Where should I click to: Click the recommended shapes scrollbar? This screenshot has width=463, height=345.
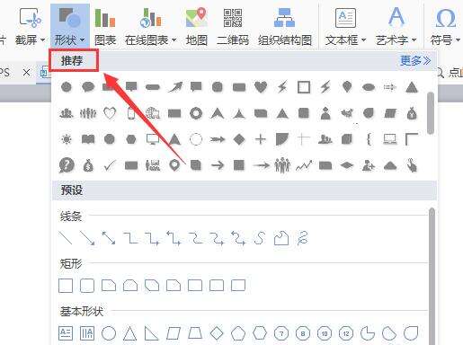pyautogui.click(x=431, y=113)
